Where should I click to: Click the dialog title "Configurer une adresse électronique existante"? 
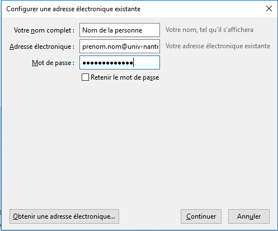coord(73,9)
